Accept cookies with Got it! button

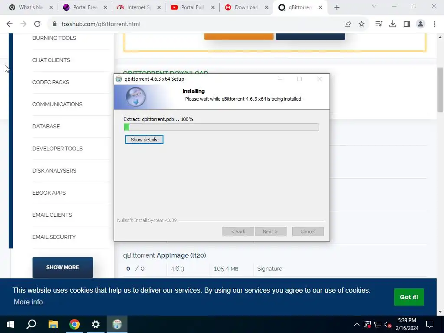point(409,297)
